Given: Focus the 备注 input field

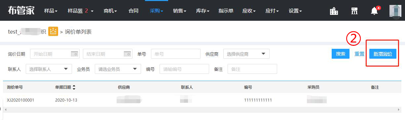Looking at the screenshot, I should tap(252, 69).
